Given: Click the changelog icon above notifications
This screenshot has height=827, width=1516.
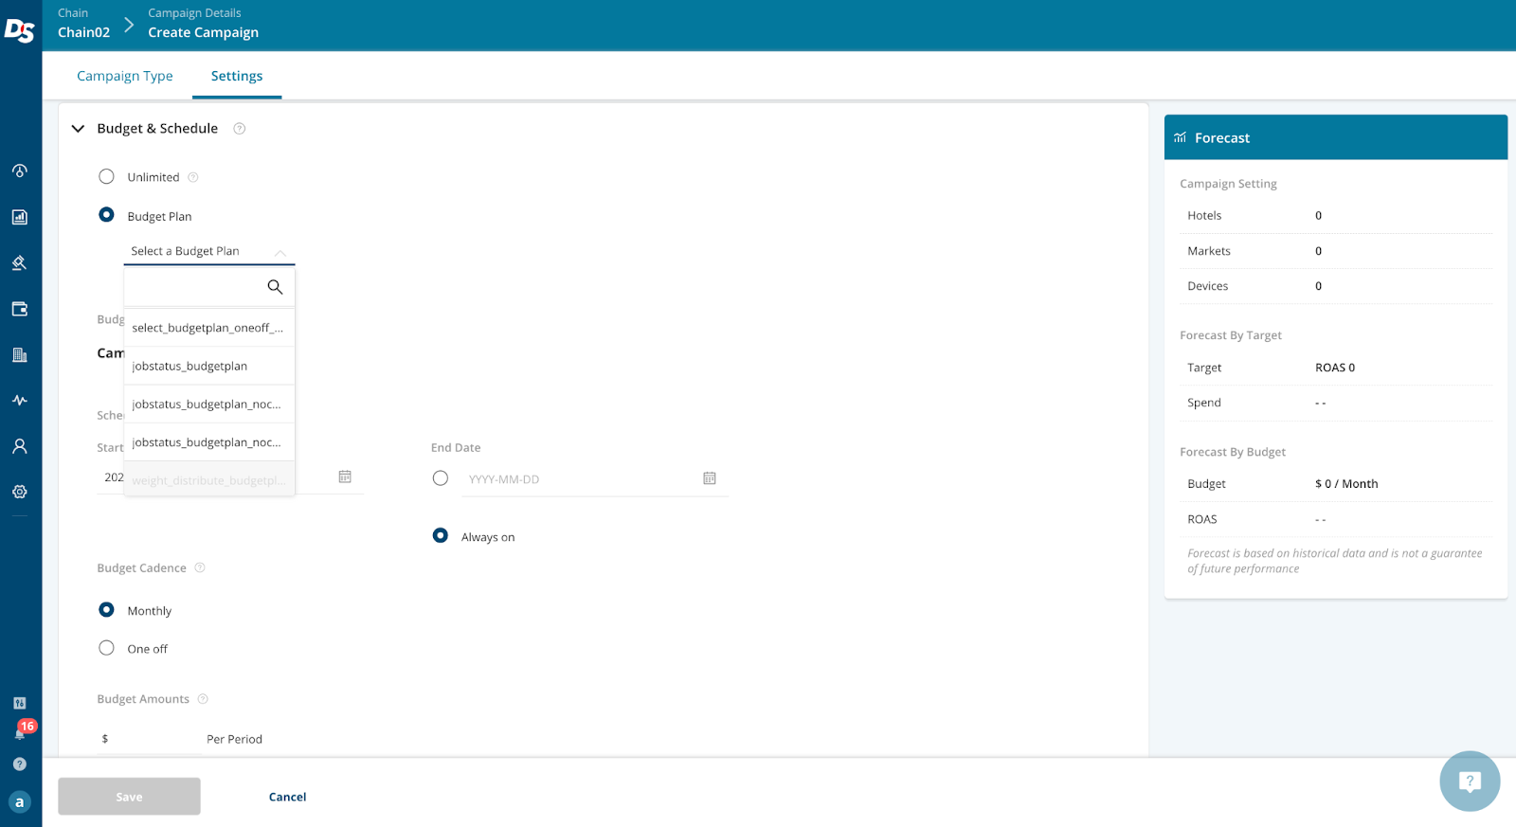Looking at the screenshot, I should 19,703.
